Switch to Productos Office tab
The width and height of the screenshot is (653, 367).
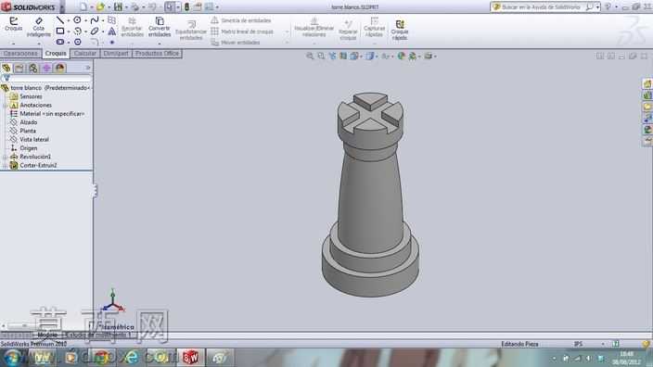point(157,53)
